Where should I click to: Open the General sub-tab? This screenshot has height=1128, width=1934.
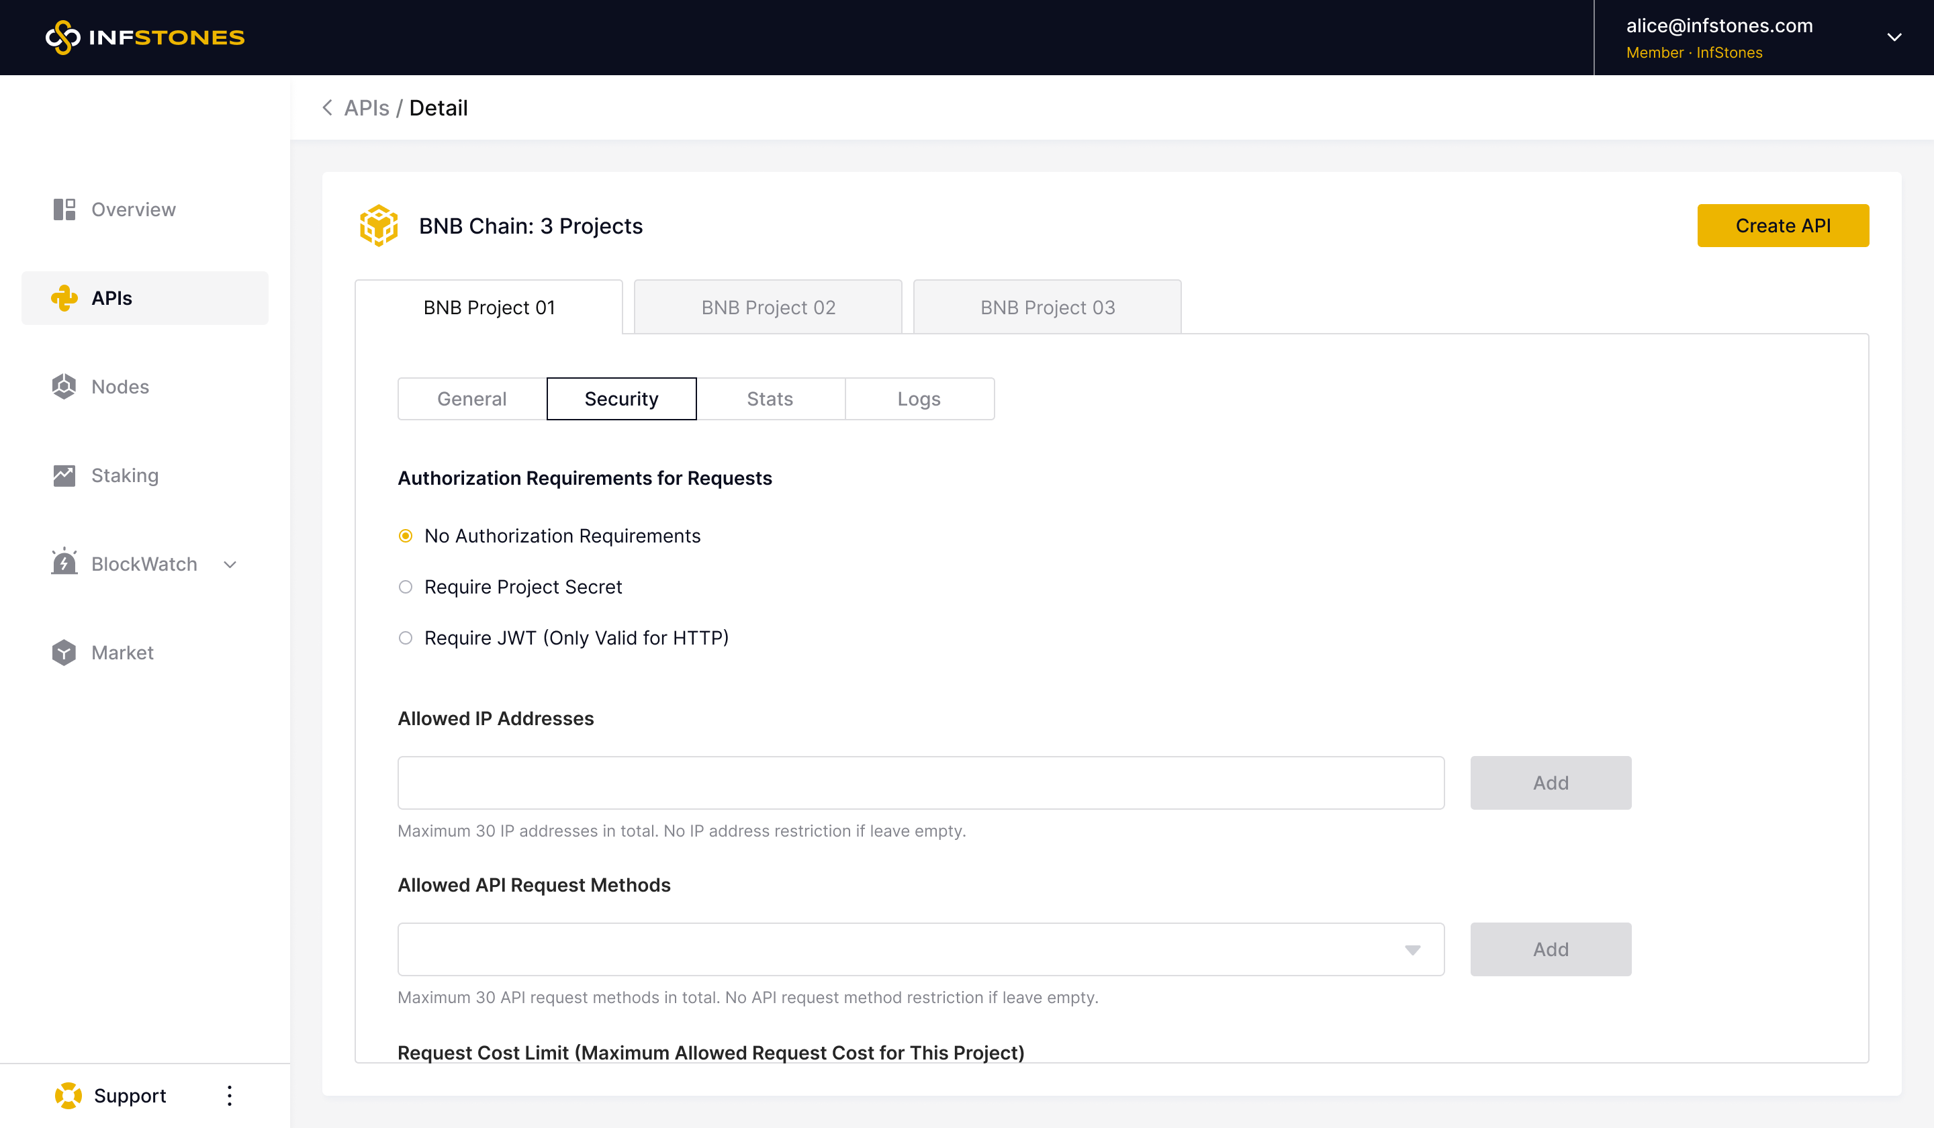[x=472, y=399]
